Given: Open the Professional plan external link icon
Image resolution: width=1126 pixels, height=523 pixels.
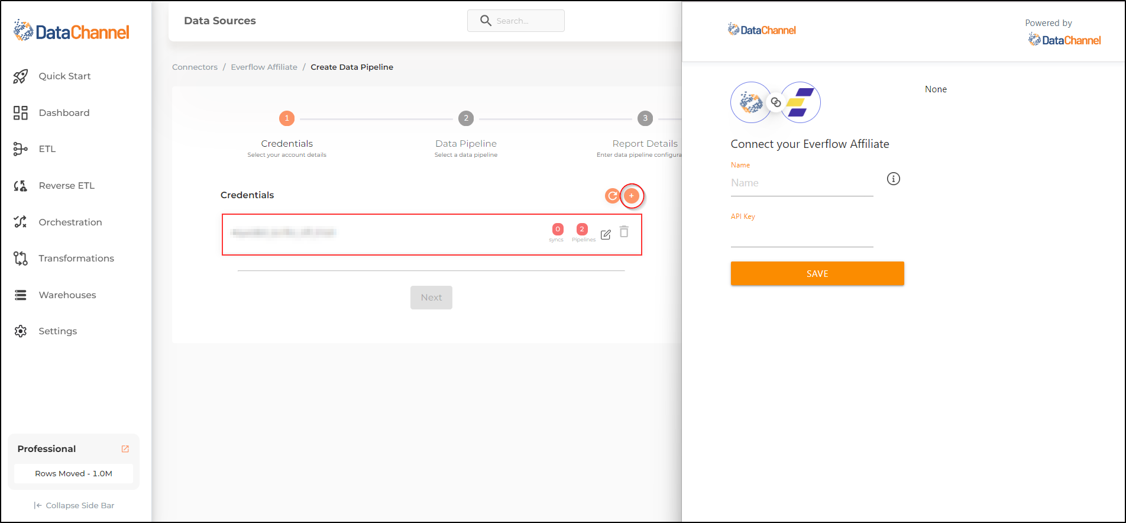Looking at the screenshot, I should (x=125, y=449).
